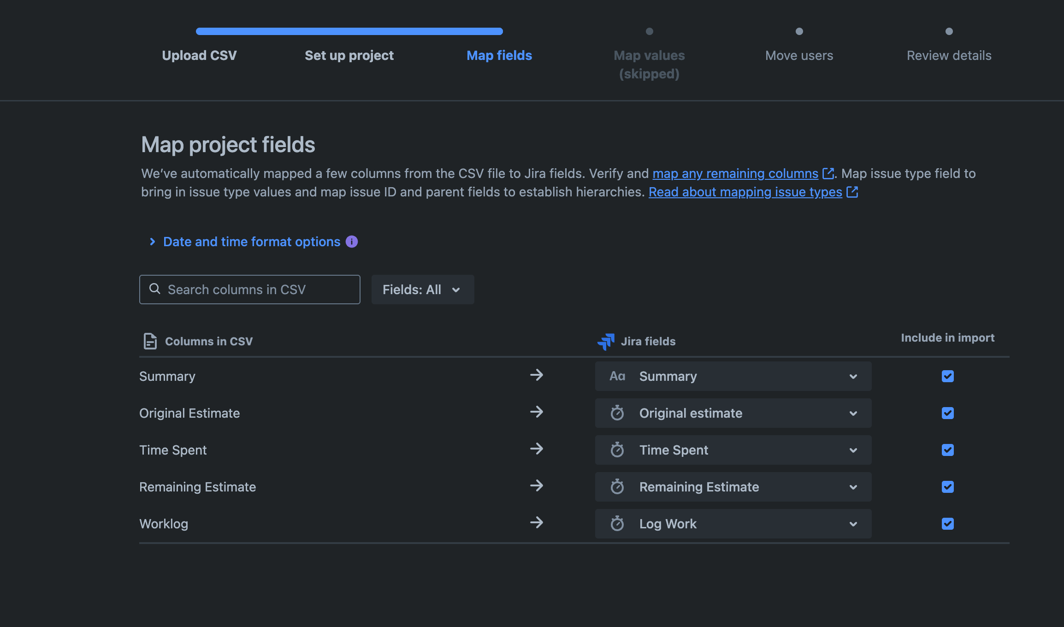The width and height of the screenshot is (1064, 627).
Task: Switch to Set up project step
Action: coord(349,55)
